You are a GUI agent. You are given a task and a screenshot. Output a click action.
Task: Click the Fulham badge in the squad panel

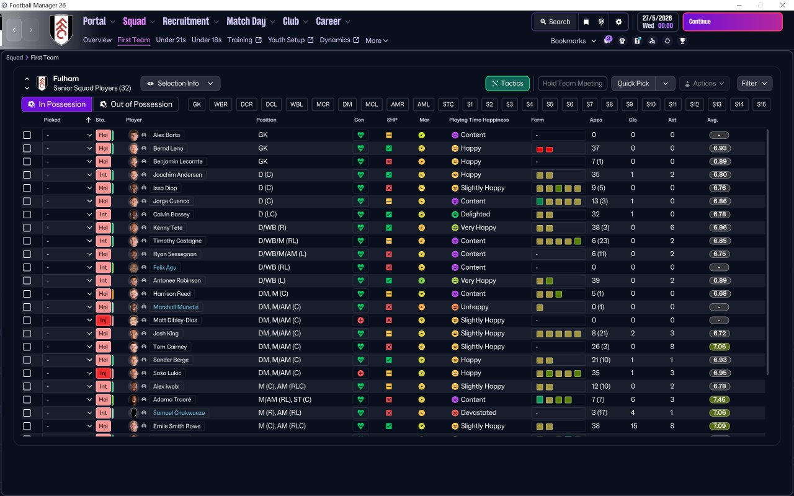coord(42,83)
